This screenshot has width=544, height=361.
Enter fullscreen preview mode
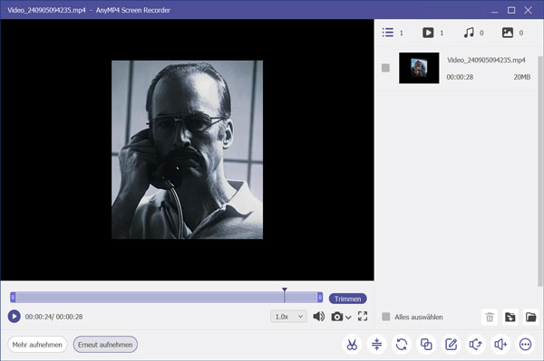click(x=363, y=316)
